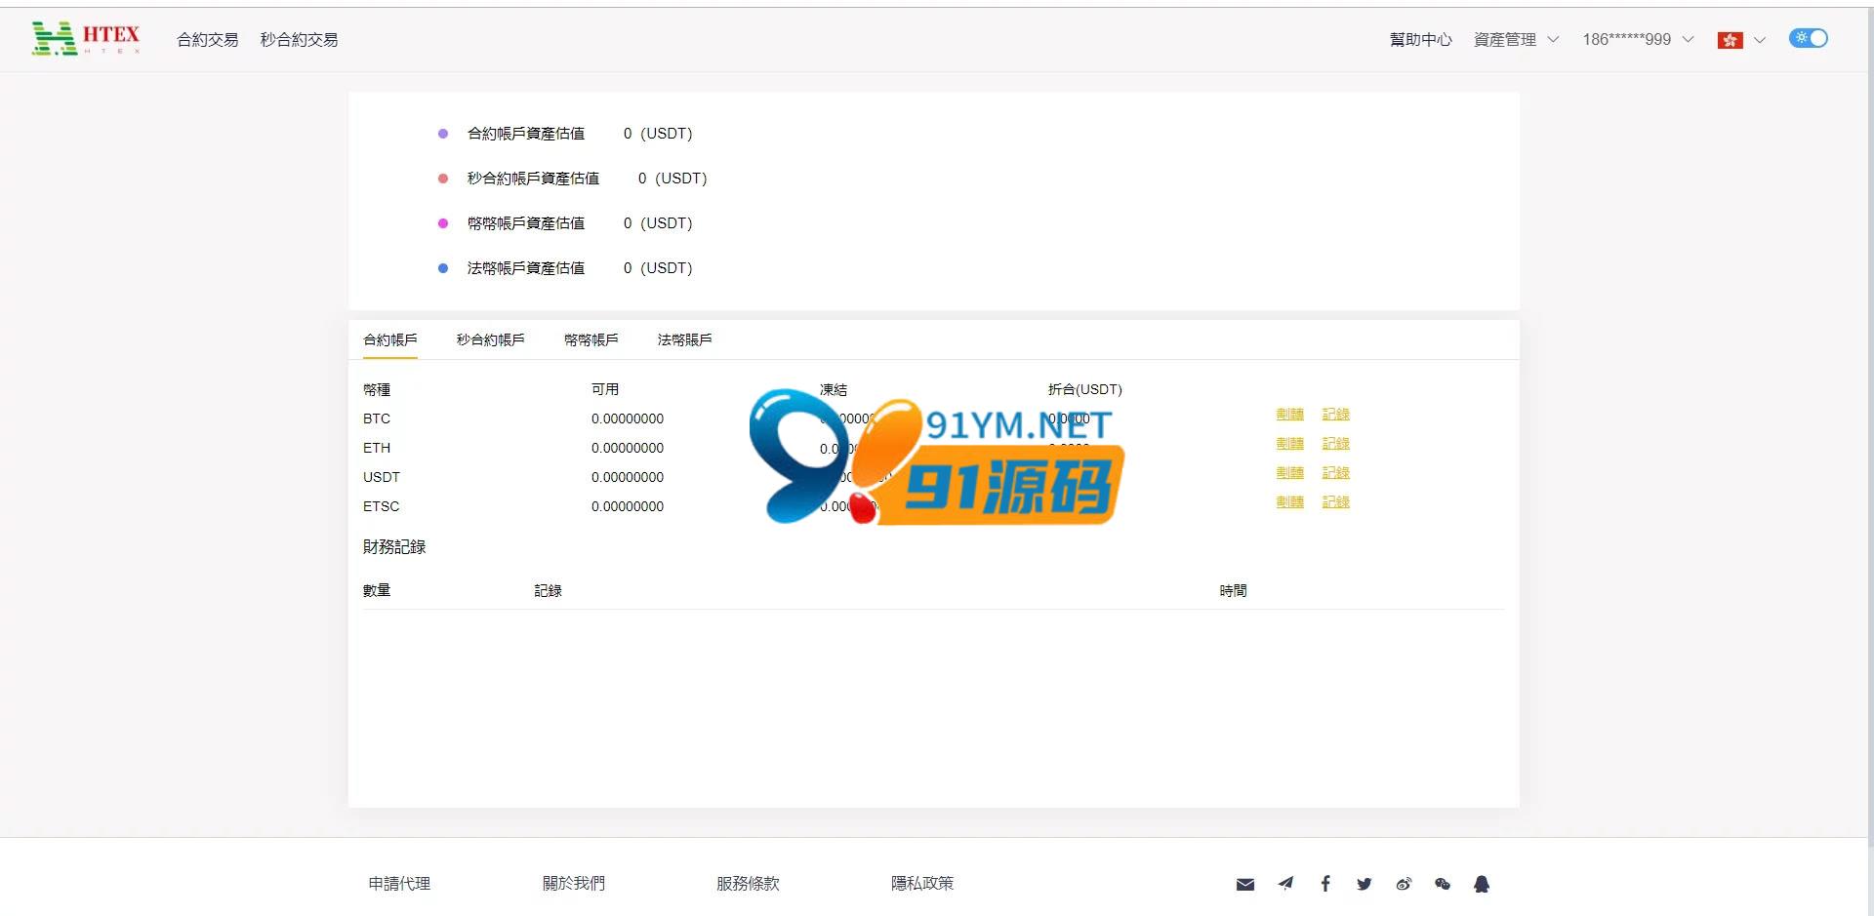This screenshot has width=1874, height=916.
Task: Click the USDT available balance 0.00000000
Action: (x=628, y=477)
